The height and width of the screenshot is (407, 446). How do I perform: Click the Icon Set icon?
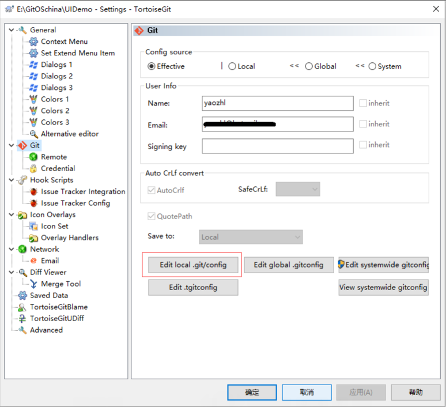click(33, 226)
